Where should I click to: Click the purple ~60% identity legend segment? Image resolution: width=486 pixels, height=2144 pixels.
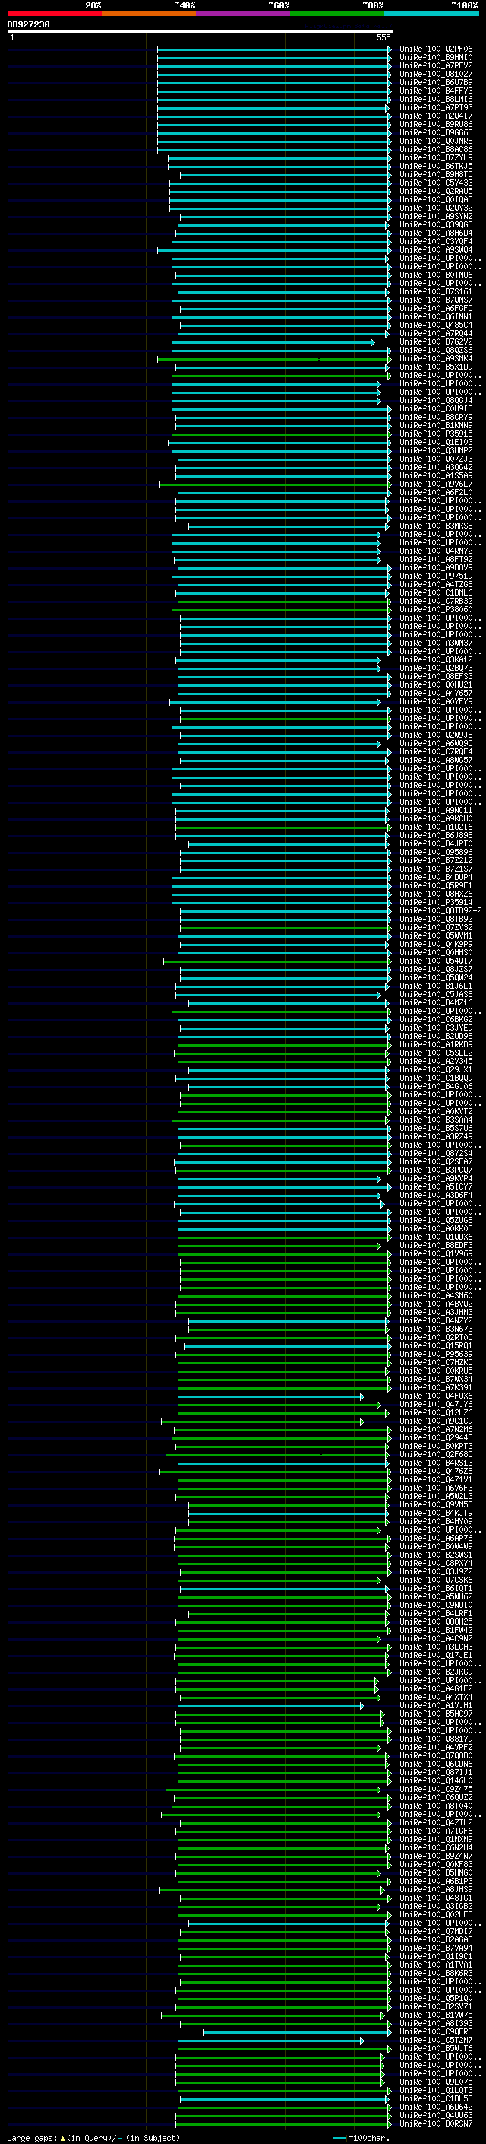coord(242,14)
